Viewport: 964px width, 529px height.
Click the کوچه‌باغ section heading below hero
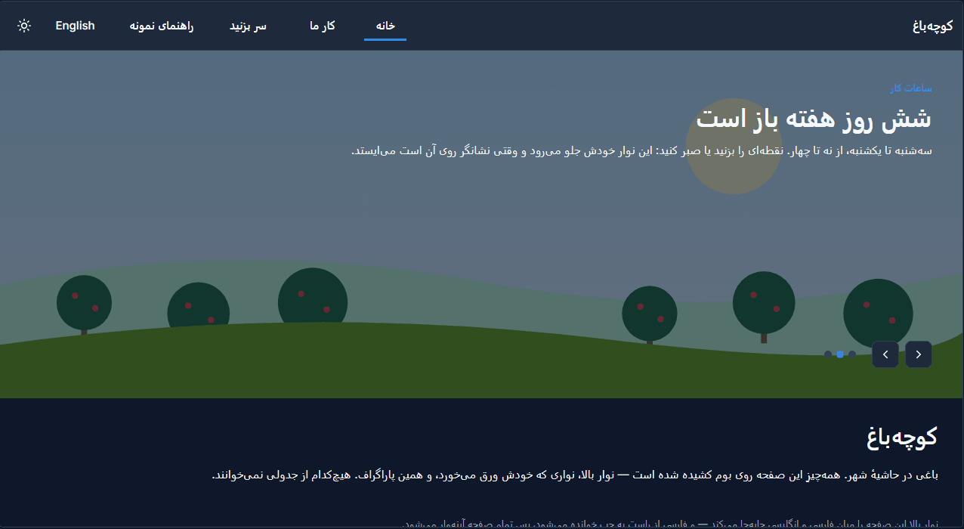(902, 437)
